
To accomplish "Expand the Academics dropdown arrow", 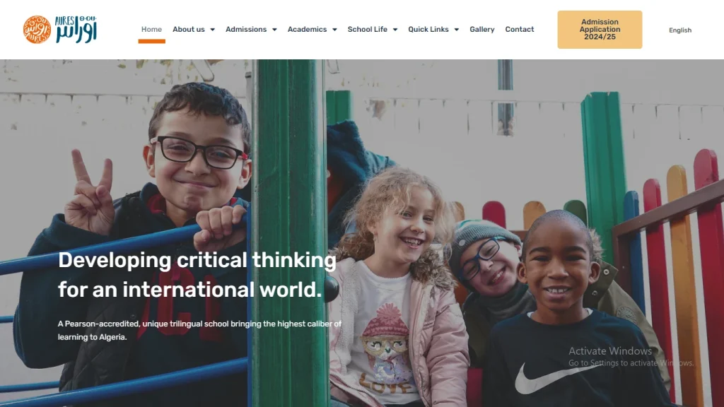I will tap(334, 30).
